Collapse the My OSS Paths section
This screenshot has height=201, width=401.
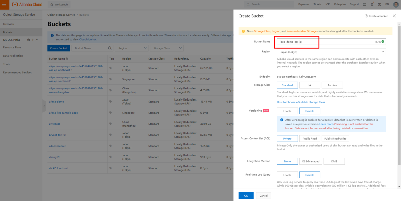click(37, 40)
